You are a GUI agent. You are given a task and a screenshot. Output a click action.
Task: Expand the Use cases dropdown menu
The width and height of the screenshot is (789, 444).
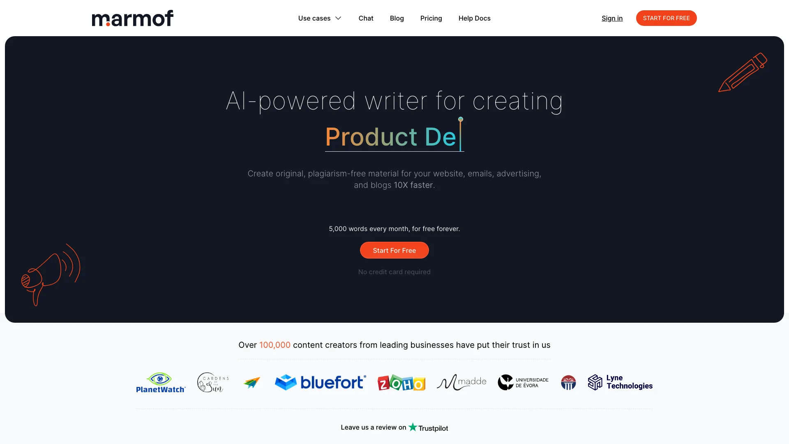[319, 18]
